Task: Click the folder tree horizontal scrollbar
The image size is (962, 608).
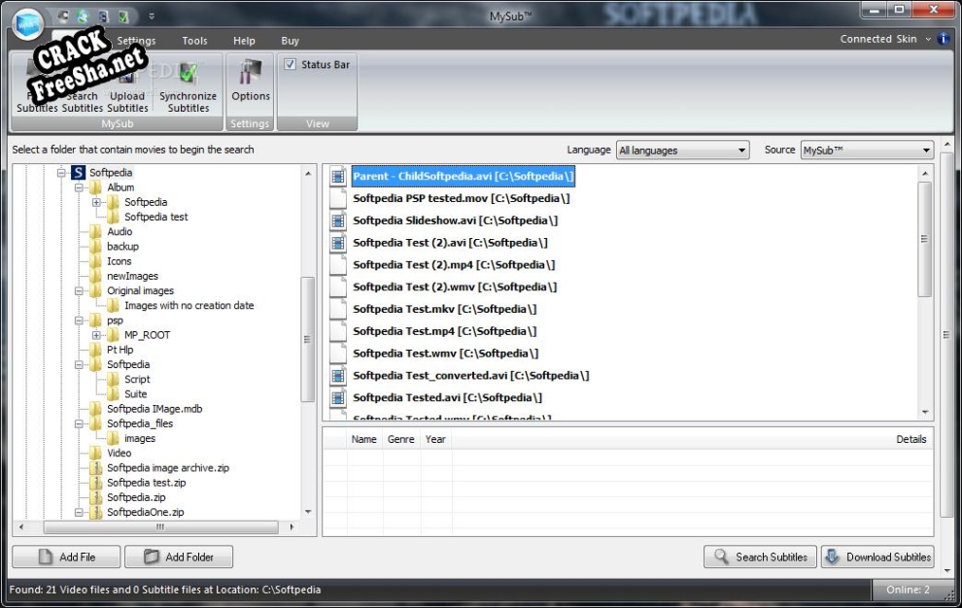Action: [160, 527]
